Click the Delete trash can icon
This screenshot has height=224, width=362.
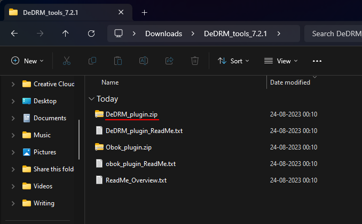click(x=195, y=61)
